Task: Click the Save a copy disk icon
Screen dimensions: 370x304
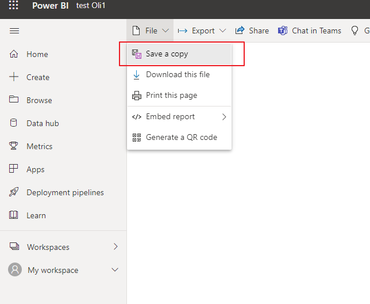Action: pyautogui.click(x=137, y=54)
